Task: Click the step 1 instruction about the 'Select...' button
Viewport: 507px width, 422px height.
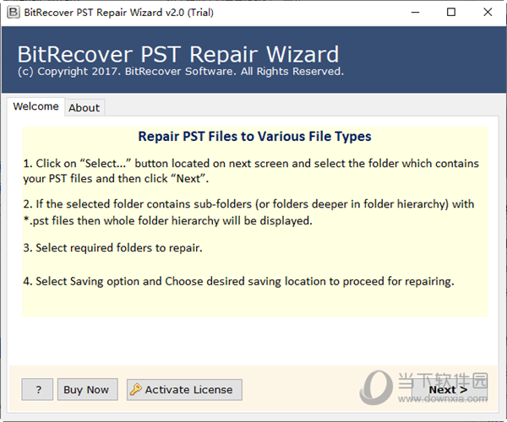Action: [251, 170]
